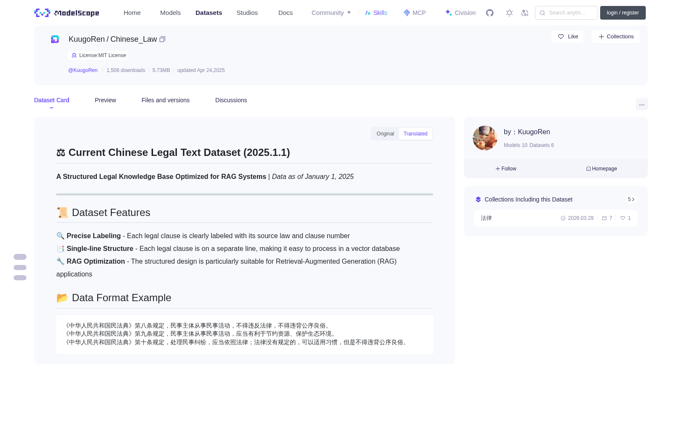Go to the Home nav item

[132, 13]
